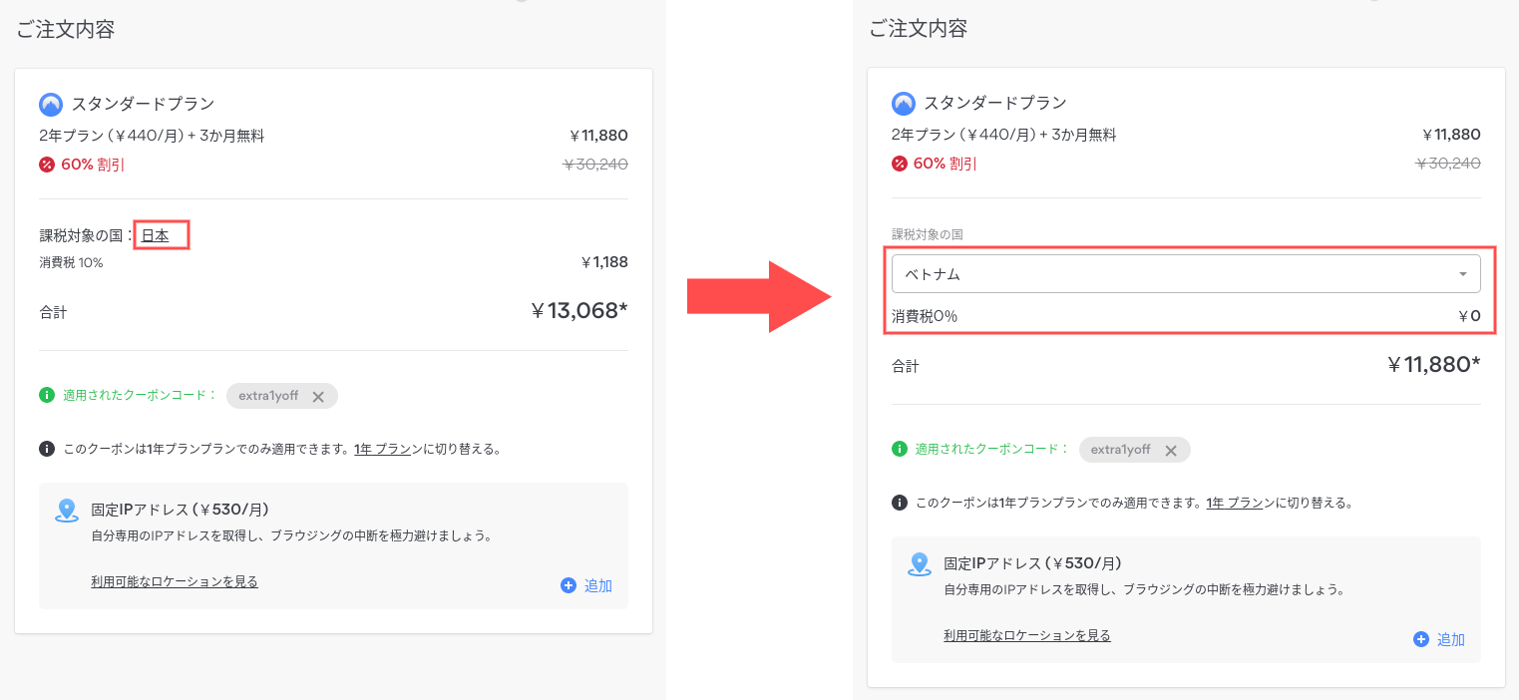Click the 日本 country link in left panel
Image resolution: width=1519 pixels, height=700 pixels.
click(155, 235)
